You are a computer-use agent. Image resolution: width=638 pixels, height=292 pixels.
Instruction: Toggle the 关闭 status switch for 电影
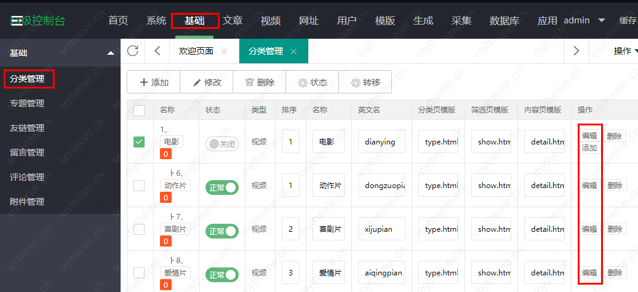coord(221,144)
